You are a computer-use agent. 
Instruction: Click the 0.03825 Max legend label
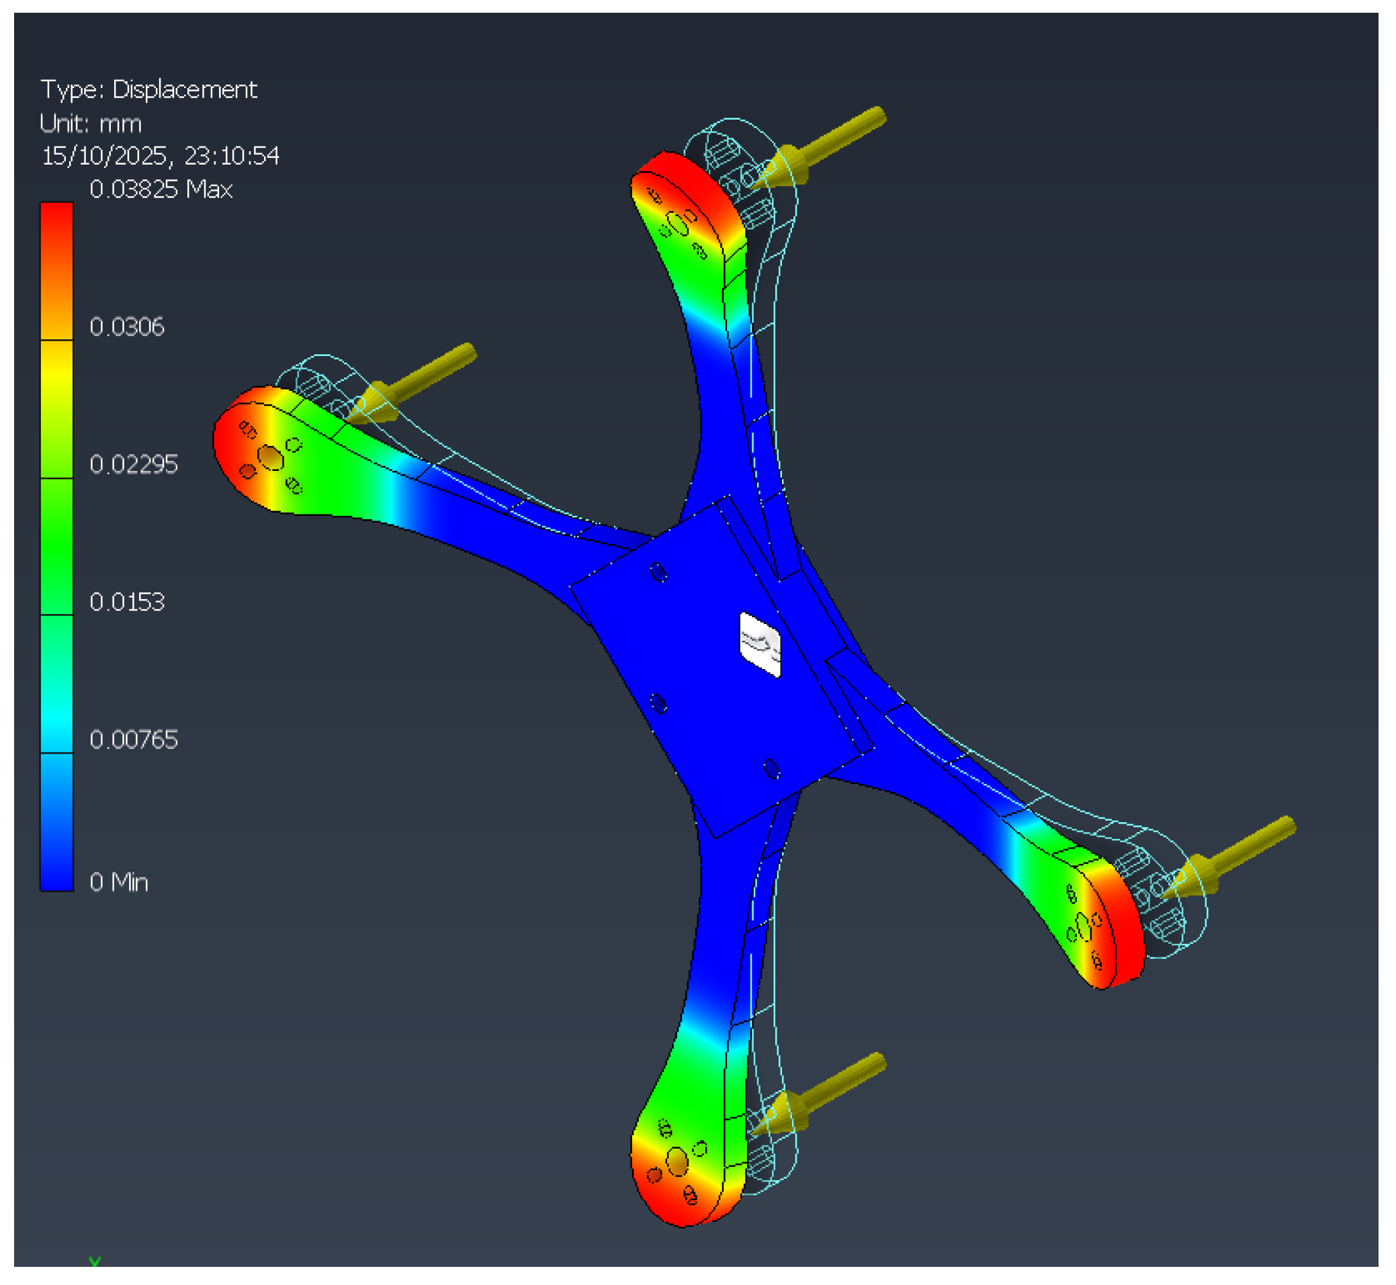[161, 190]
